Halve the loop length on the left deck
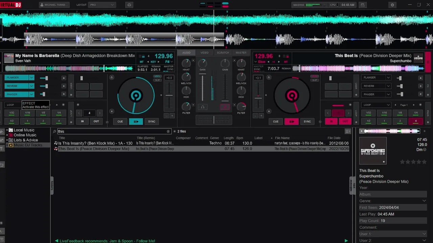Viewport: 433px width, 243px height. tap(79, 113)
